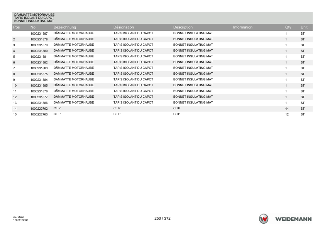Select part number 1000231875
The height and width of the screenshot is (229, 325).
(x=39, y=74)
